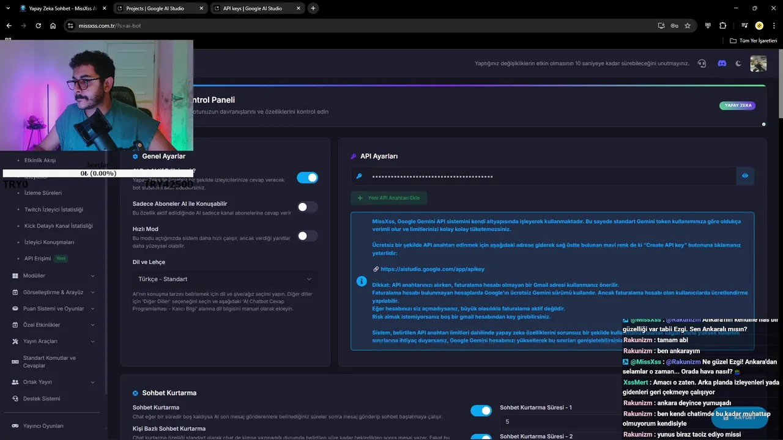This screenshot has width=783, height=440.
Task: Click the password manager key icon
Action: point(674,26)
